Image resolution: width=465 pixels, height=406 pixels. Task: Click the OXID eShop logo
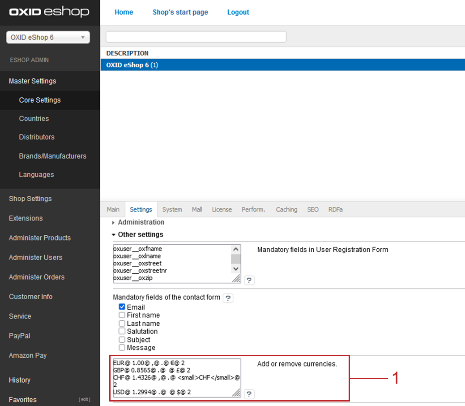pyautogui.click(x=49, y=12)
